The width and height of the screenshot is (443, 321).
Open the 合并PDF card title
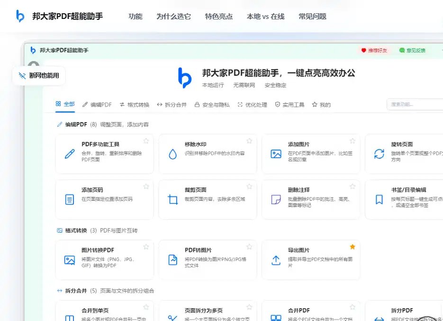[x=298, y=311]
